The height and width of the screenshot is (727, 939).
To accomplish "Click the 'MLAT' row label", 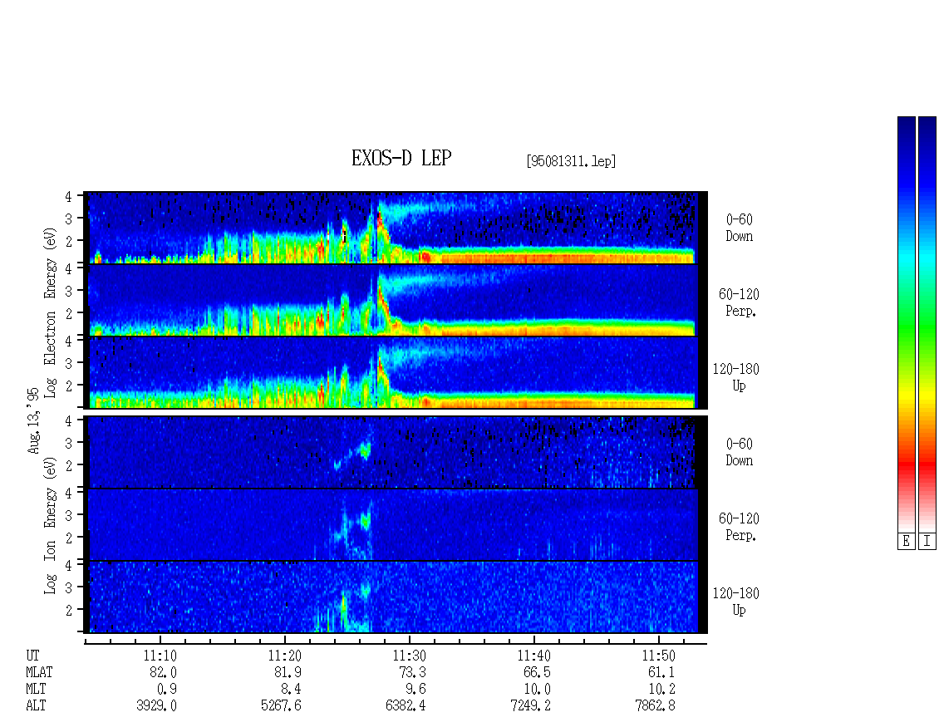I will (x=39, y=672).
